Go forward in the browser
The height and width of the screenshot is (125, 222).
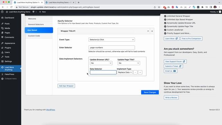click(7, 7)
